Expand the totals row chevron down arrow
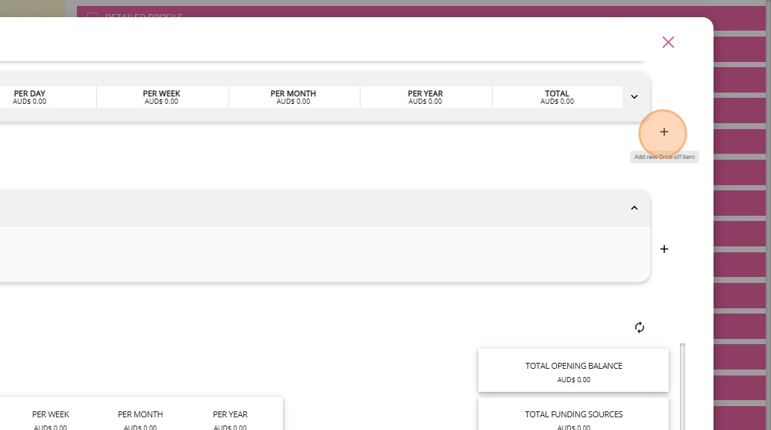The width and height of the screenshot is (771, 430). [x=634, y=97]
